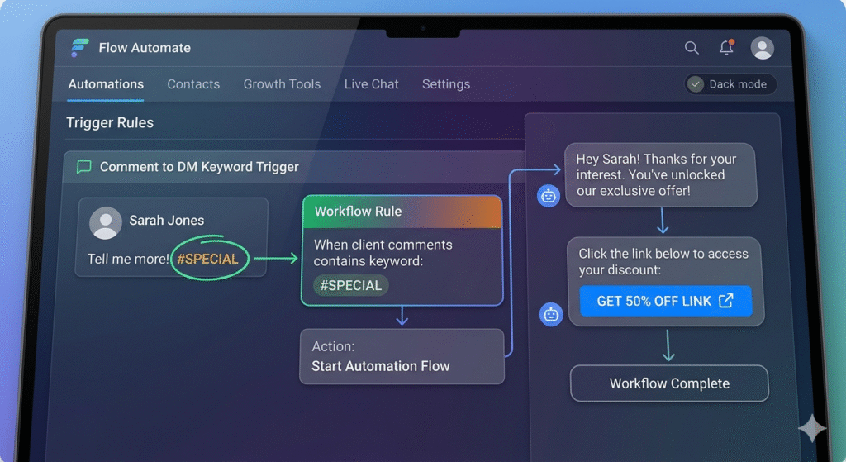
Task: Select the Start Automation Flow action block
Action: pos(402,357)
